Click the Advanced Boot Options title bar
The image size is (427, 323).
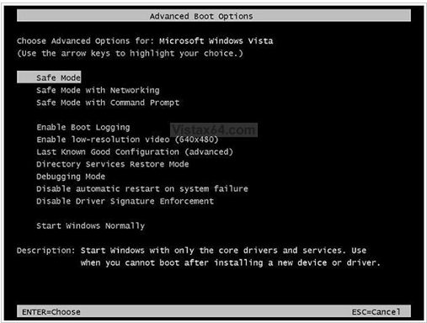214,16
